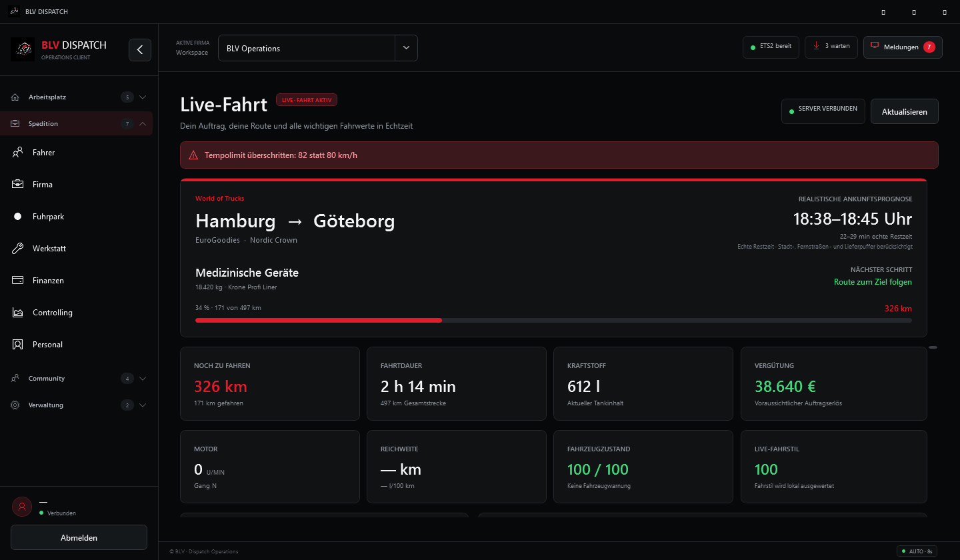Click the user avatar icon above Abmelden
The width and height of the screenshot is (960, 560).
22,507
